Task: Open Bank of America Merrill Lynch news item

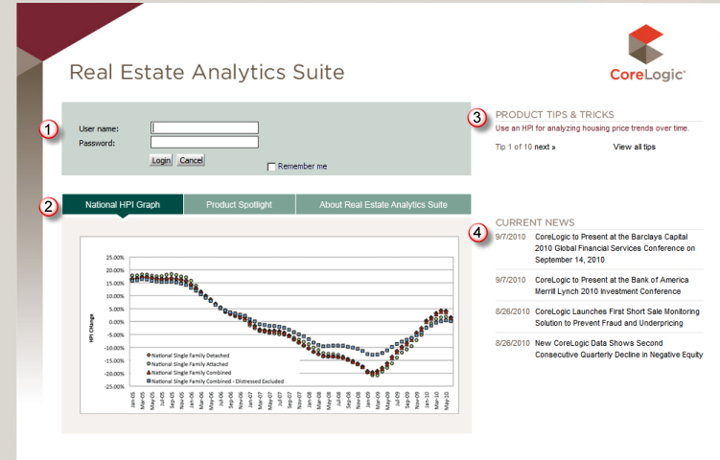Action: 612,286
